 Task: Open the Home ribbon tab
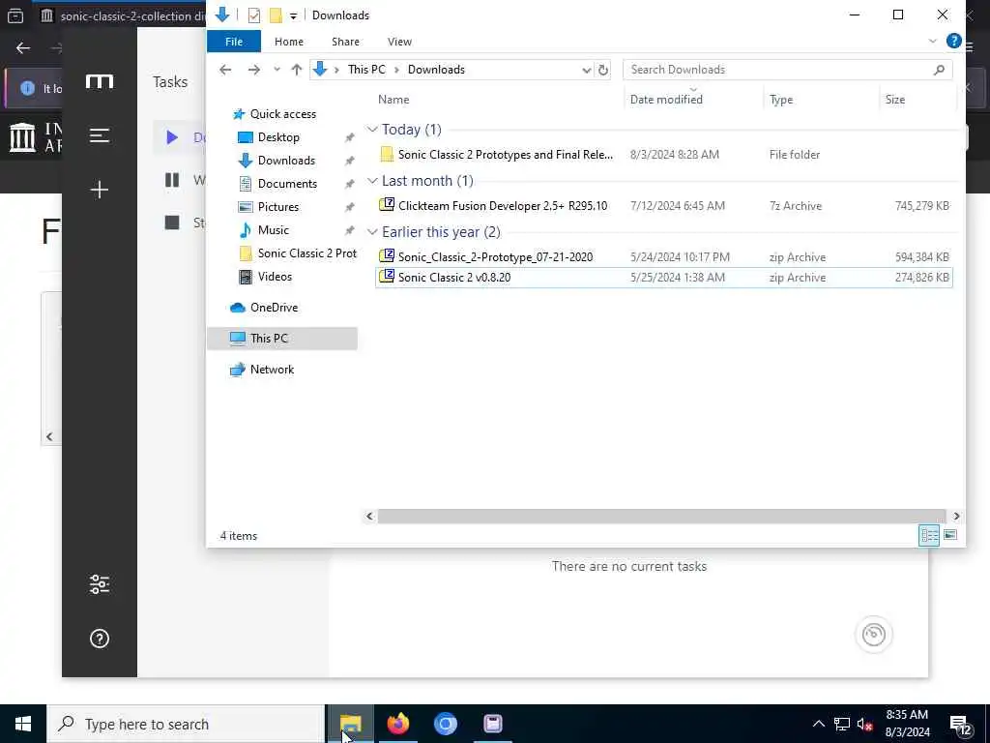(x=288, y=42)
